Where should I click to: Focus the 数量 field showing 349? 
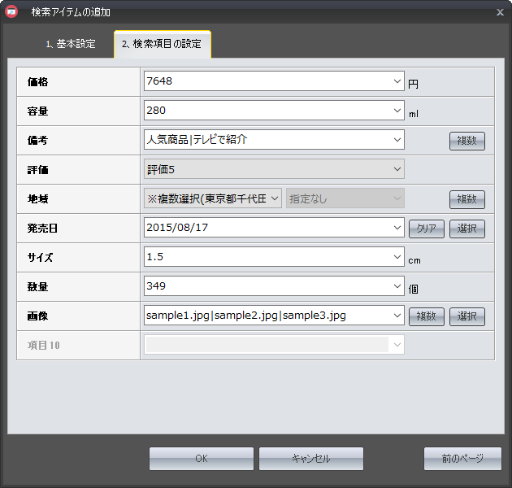click(267, 286)
